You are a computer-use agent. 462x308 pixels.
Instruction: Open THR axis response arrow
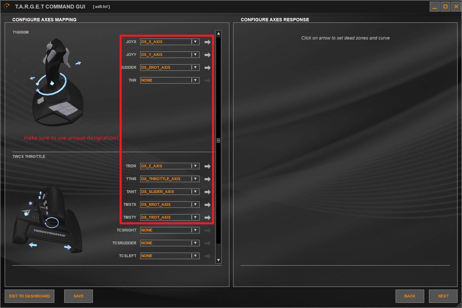click(207, 80)
